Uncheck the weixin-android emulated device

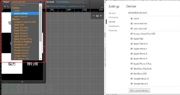[x=131, y=24]
